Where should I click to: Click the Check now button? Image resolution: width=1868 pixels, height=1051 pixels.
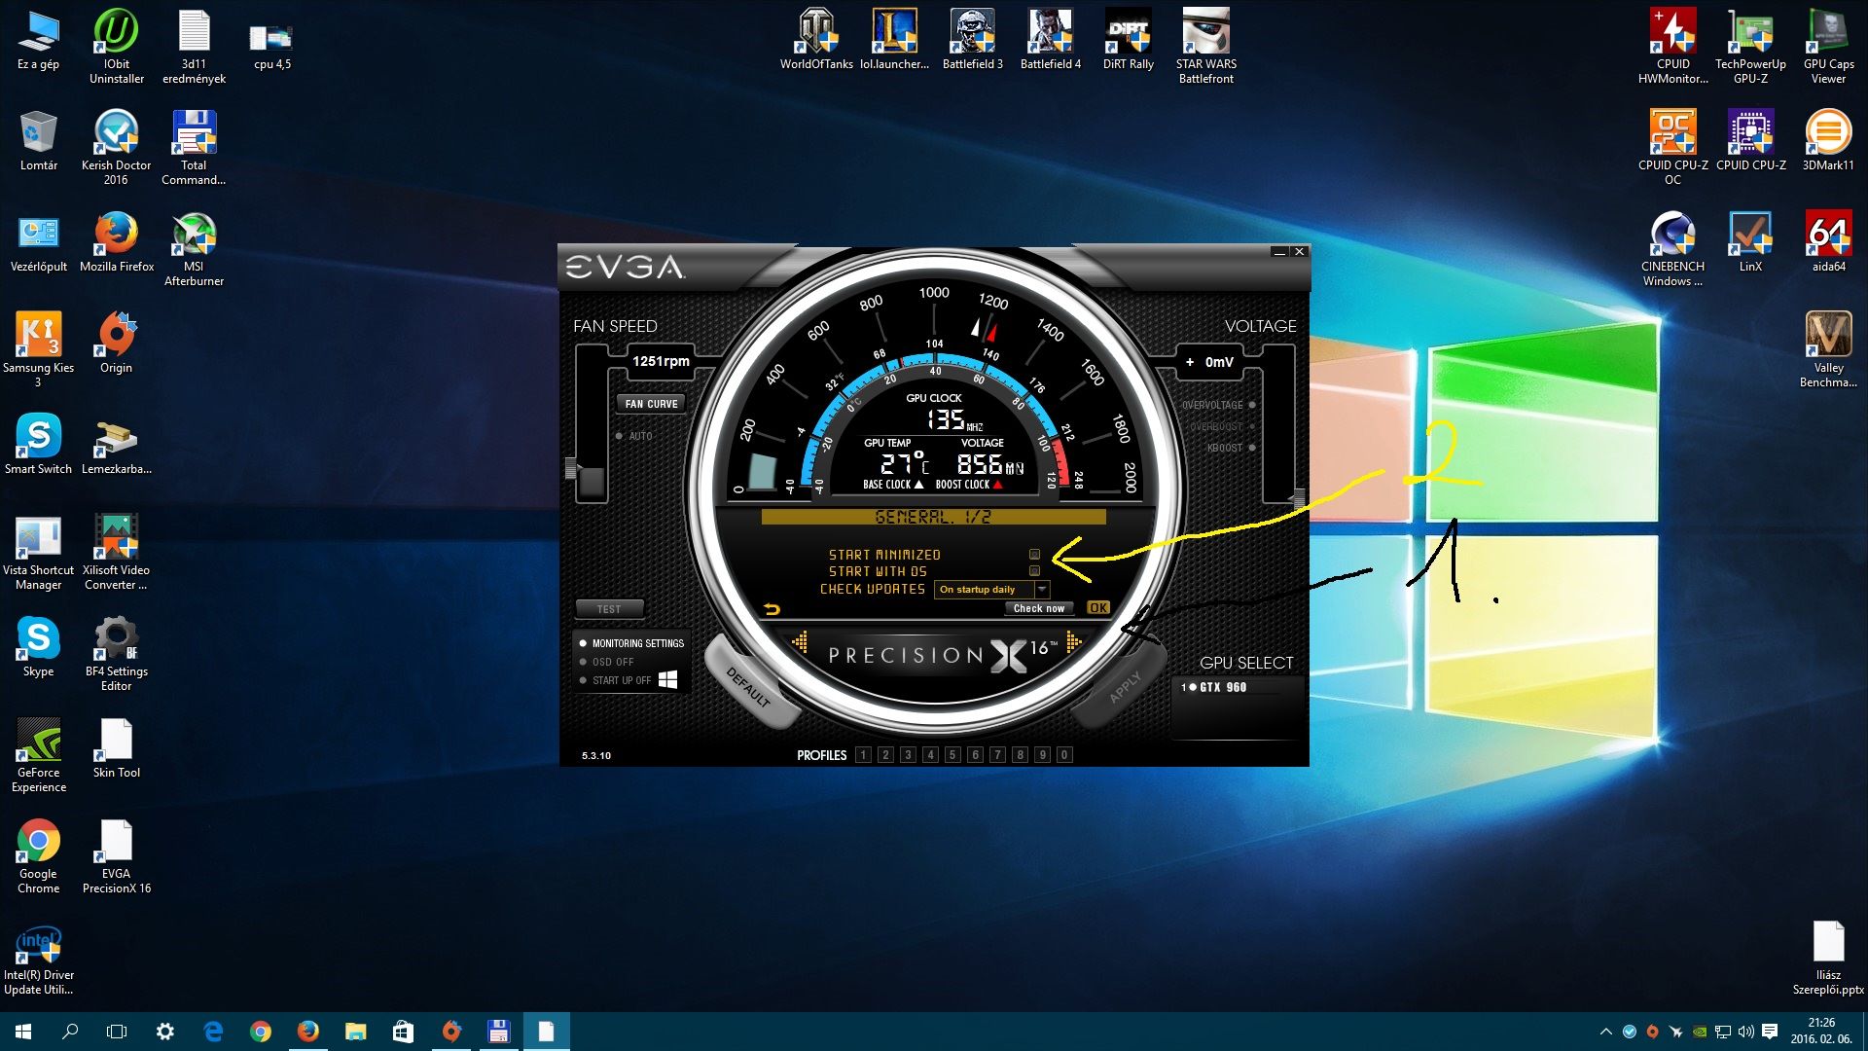pos(1039,608)
